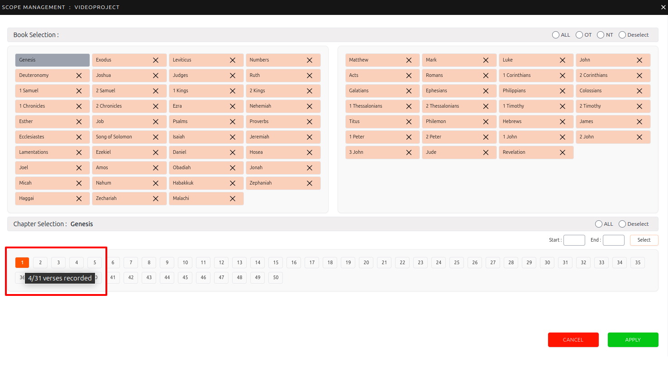Screen dimensions: 668x366
Task: Remove Exodus using its X icon
Action: 156,60
